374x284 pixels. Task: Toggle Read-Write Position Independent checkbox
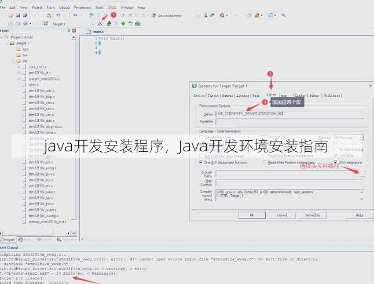[x=264, y=162]
